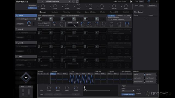The height and width of the screenshot is (98, 175).
Task: Click the randomize dice icon
Action: coord(131,2)
